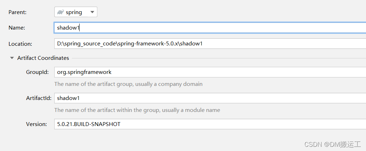
Task: Click the 'ArtifactId:' label
Action: [x=39, y=98]
